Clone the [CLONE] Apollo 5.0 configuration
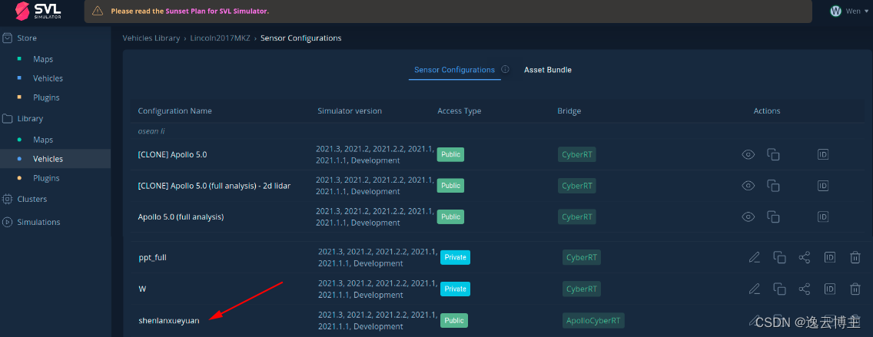 coord(773,154)
